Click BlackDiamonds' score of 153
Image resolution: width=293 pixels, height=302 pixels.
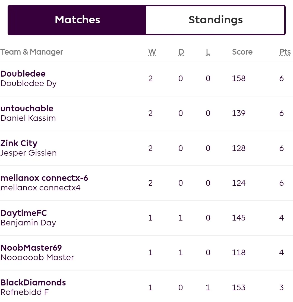coord(239,288)
